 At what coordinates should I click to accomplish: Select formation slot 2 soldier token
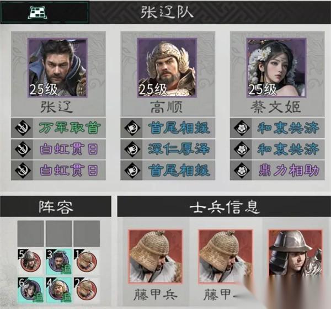click(x=87, y=290)
